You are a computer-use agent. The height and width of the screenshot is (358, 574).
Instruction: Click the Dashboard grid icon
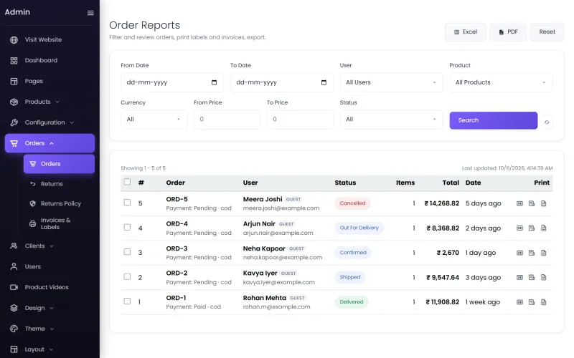(x=14, y=61)
